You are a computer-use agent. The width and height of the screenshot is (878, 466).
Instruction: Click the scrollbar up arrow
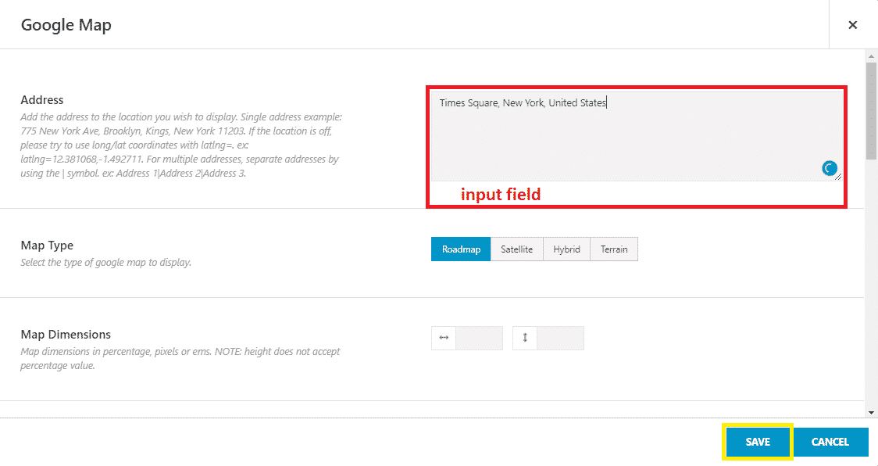pyautogui.click(x=871, y=56)
